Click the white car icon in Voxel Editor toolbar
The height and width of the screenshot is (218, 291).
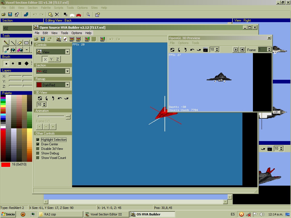point(72,15)
